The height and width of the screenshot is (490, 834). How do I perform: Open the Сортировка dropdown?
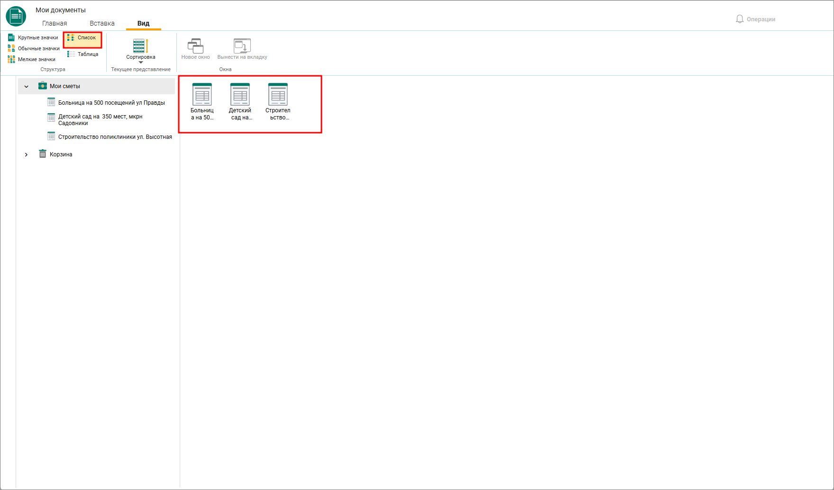click(x=141, y=50)
